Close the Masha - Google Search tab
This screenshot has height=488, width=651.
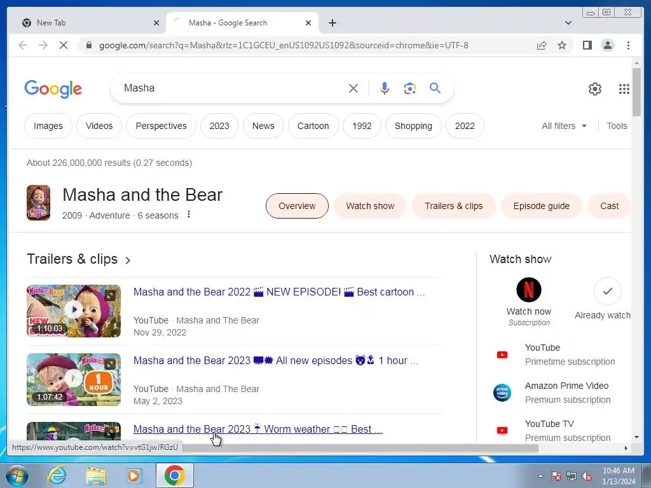(x=308, y=23)
